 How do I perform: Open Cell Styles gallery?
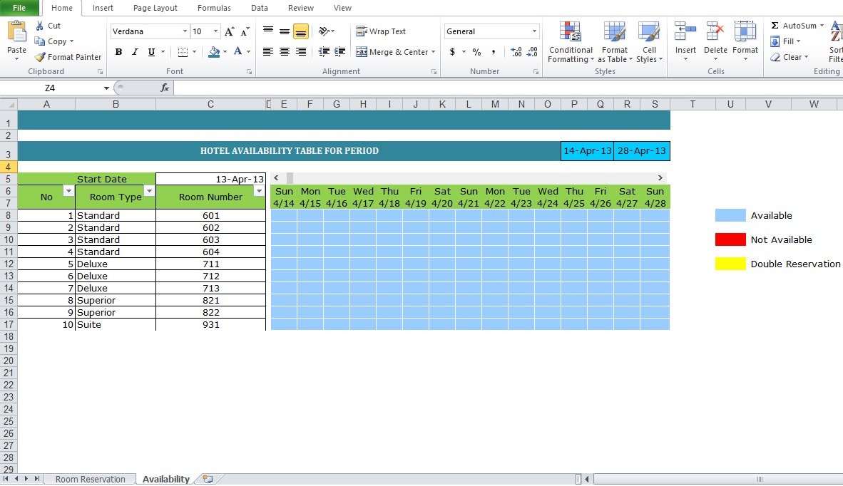650,43
